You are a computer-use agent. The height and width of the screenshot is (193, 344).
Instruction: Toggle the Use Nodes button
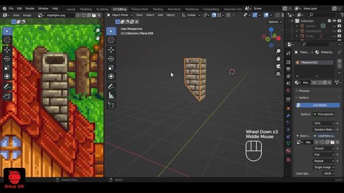[318, 105]
